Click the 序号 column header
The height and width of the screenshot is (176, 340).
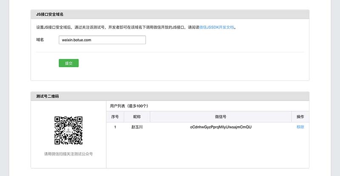point(115,117)
